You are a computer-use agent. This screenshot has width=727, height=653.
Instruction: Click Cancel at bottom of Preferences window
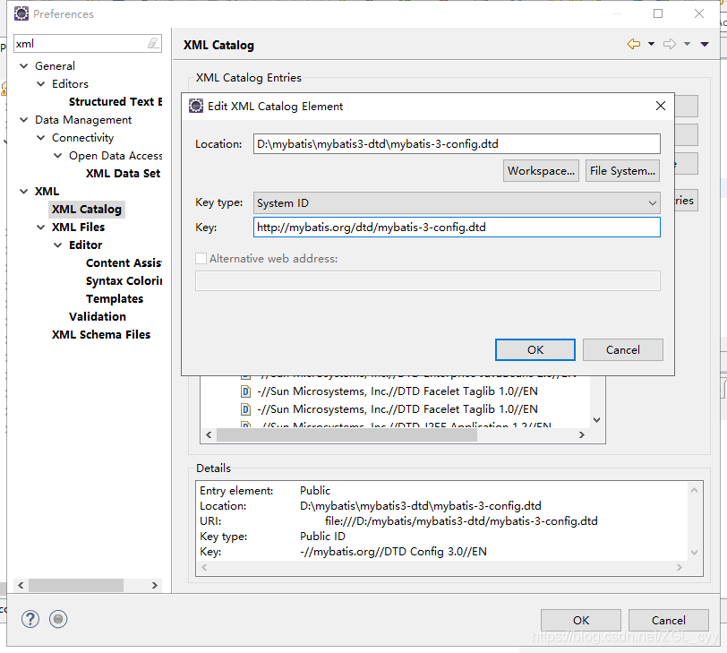(x=668, y=620)
